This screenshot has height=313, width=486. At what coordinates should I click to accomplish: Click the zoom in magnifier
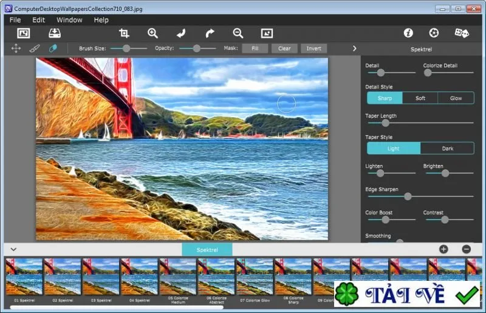(x=153, y=33)
